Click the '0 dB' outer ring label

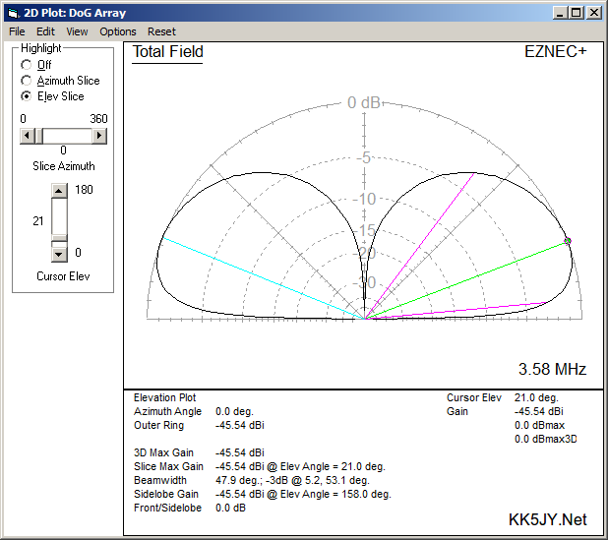click(364, 102)
